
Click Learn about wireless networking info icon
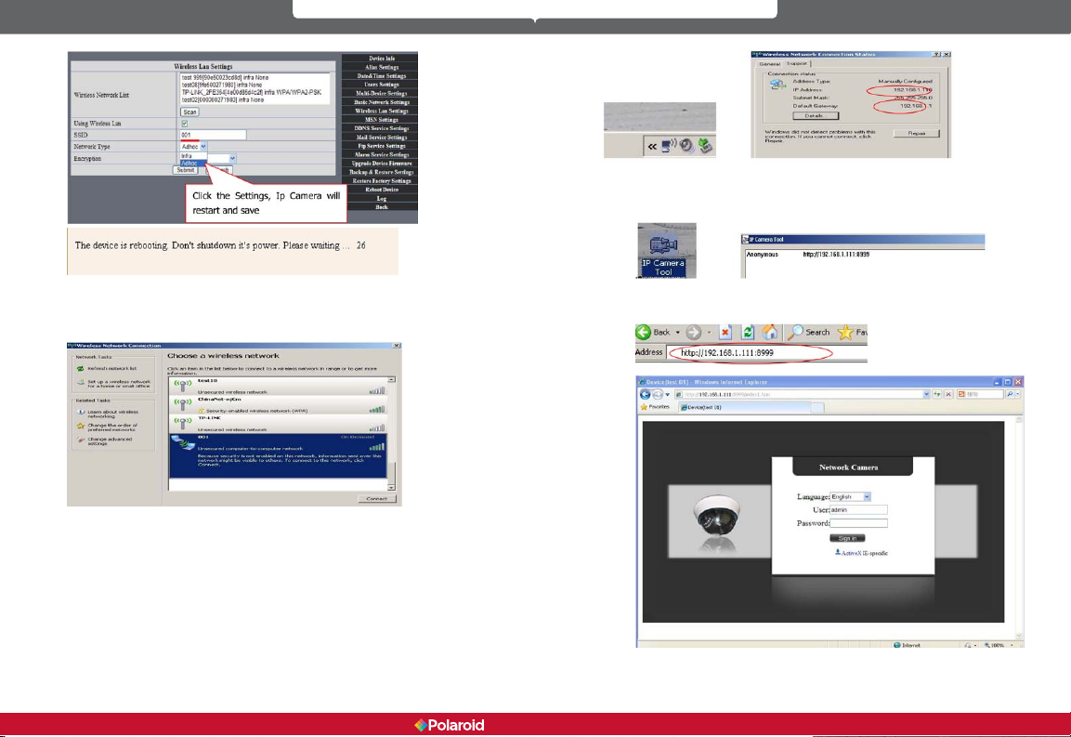pos(82,413)
